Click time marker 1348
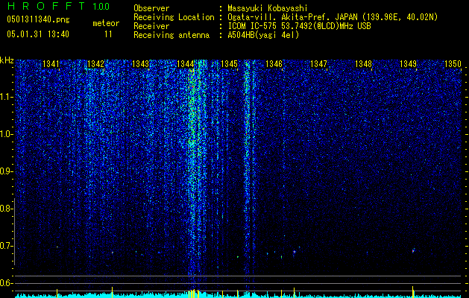Image resolution: width=469 pixels, height=298 pixels. [363, 64]
